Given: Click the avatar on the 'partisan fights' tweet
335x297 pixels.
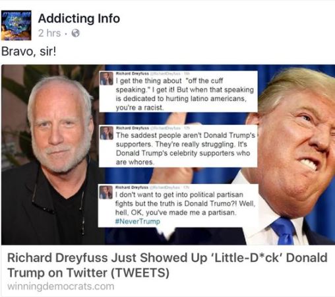Looking at the screenshot, I should (106, 192).
